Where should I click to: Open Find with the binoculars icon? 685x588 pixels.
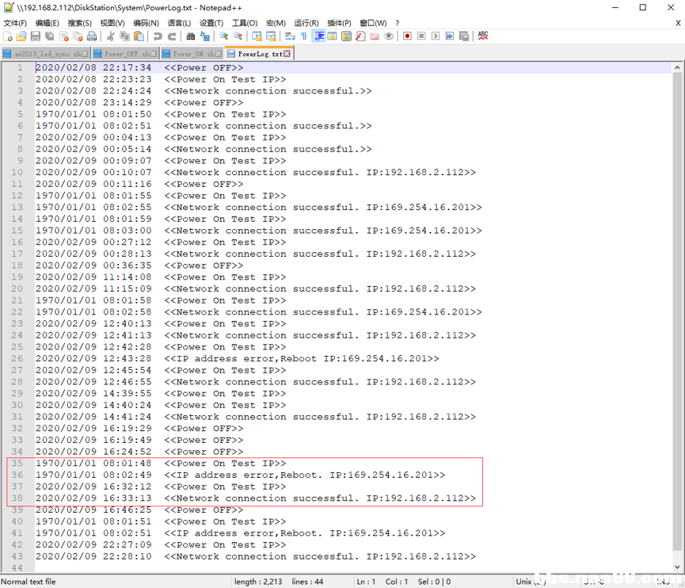(191, 36)
